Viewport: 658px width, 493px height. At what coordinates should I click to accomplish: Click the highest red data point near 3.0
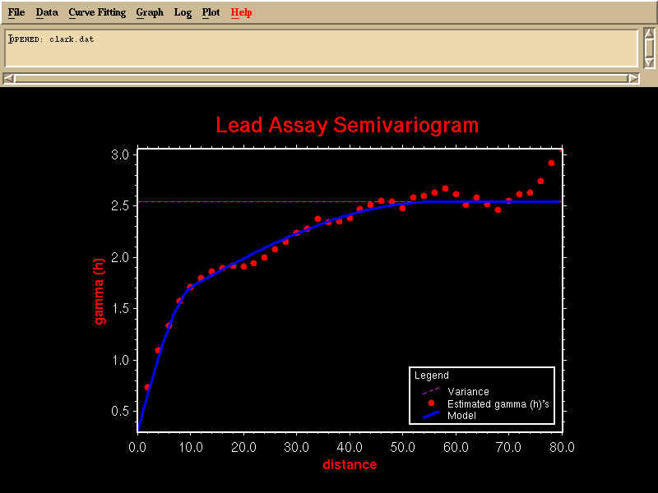pos(551,163)
